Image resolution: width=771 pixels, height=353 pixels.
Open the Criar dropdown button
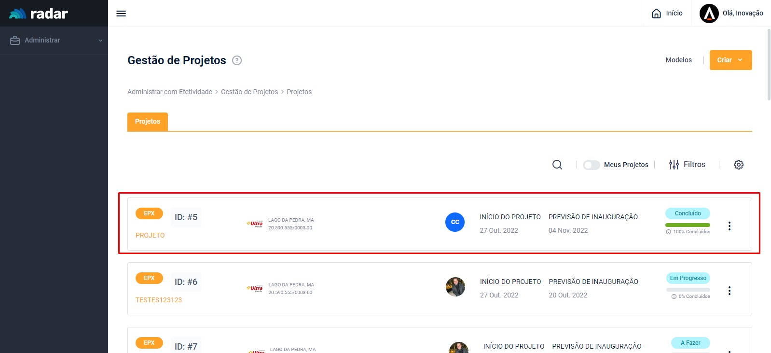[730, 60]
